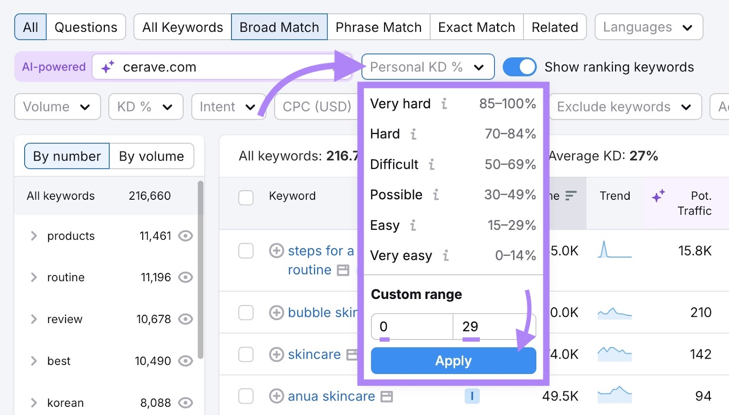Disable the Show ranking keywords toggle
The image size is (729, 415).
tap(519, 67)
